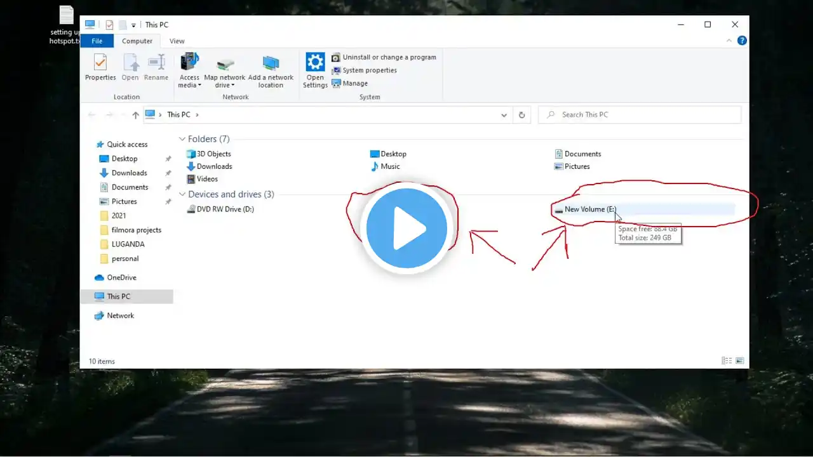The height and width of the screenshot is (457, 813).
Task: Click the address bar This PC path
Action: 178,115
